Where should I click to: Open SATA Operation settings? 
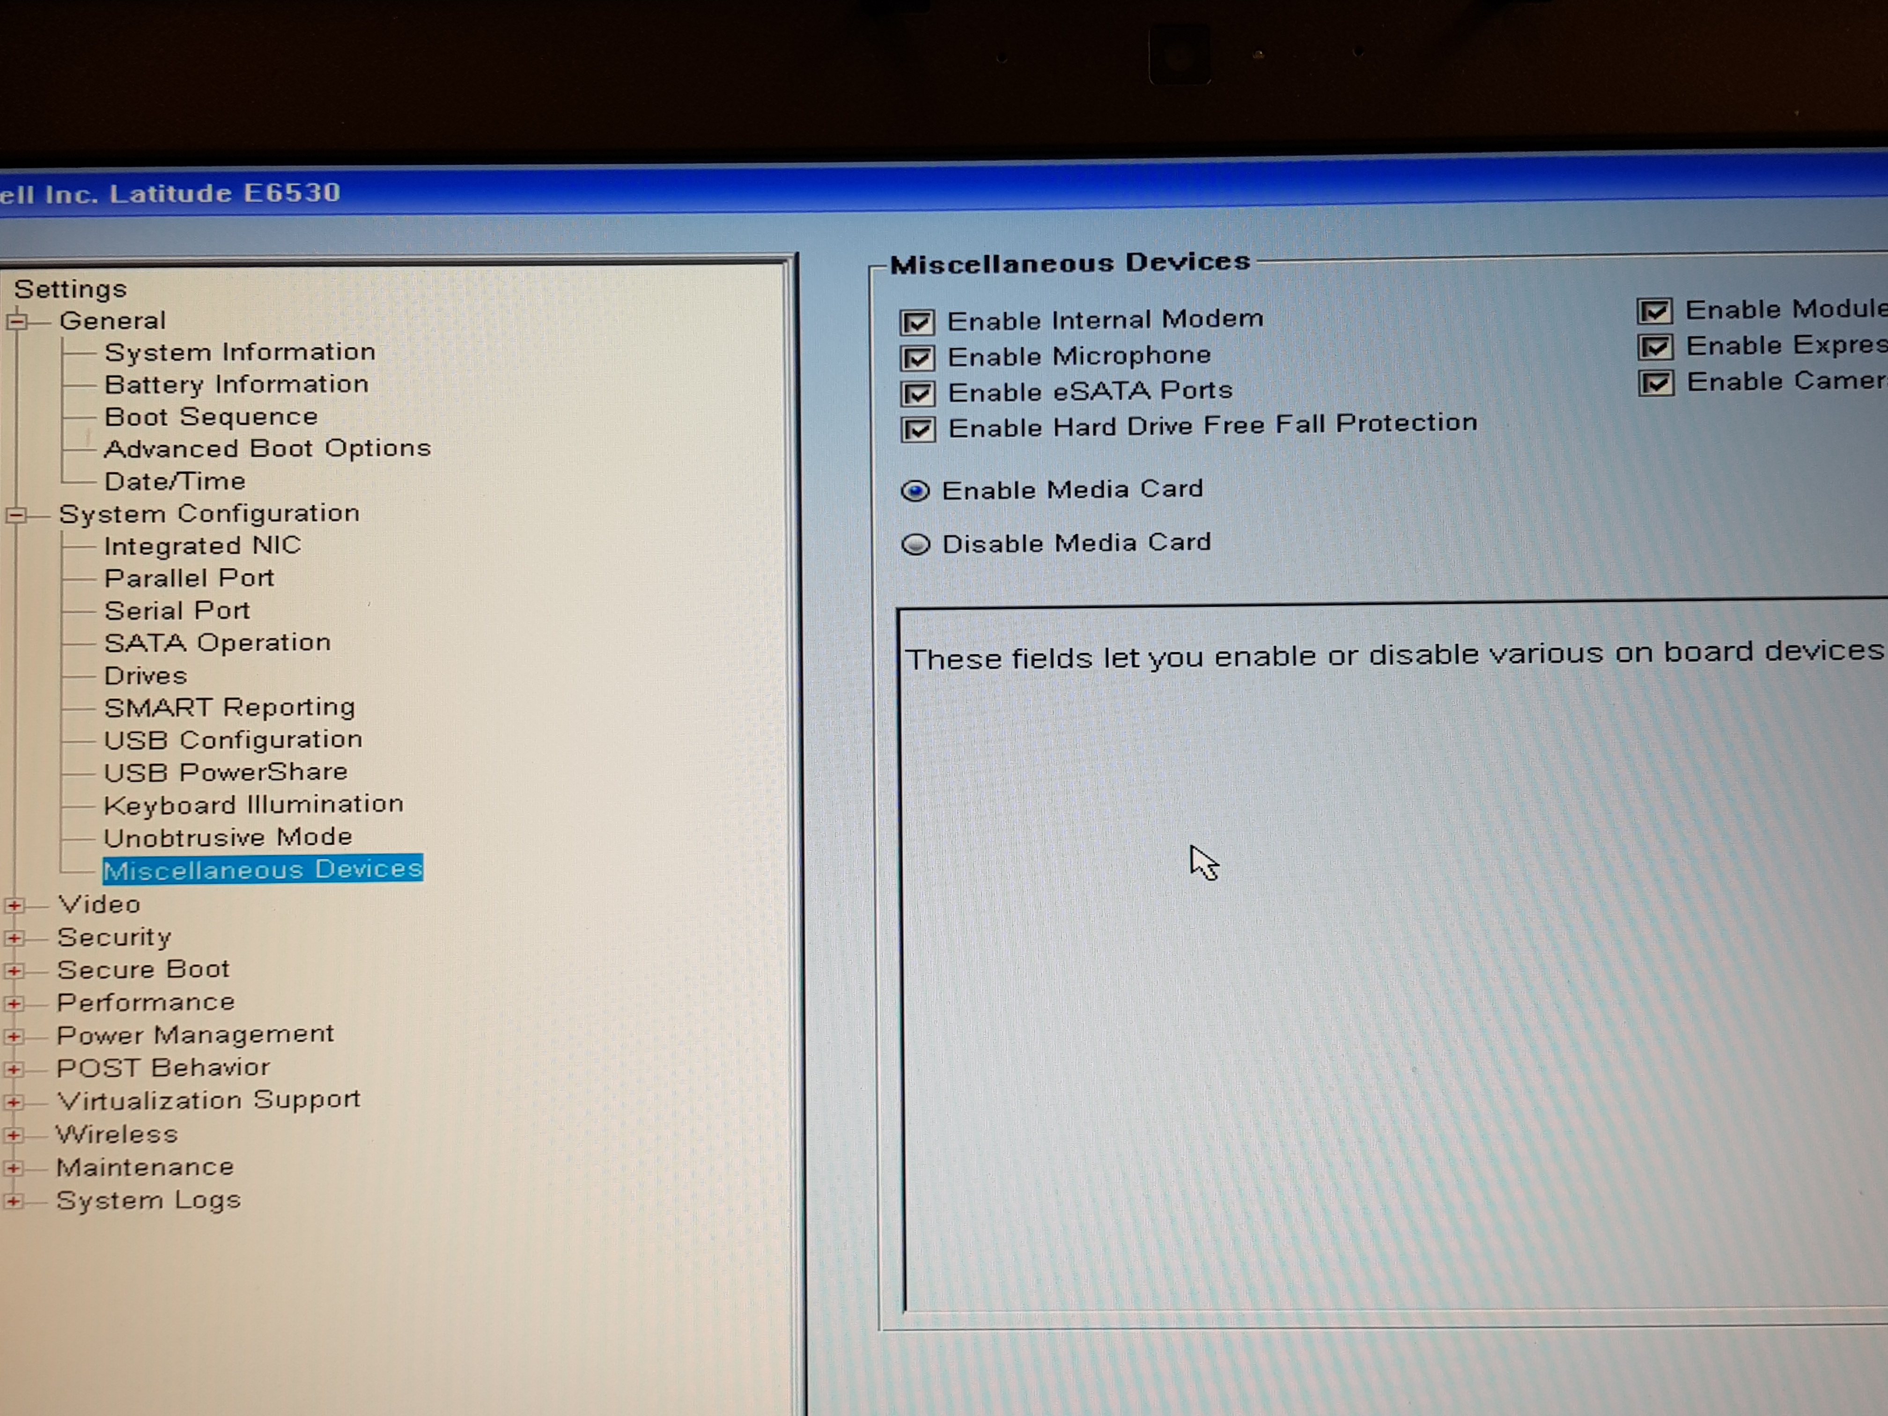click(217, 643)
